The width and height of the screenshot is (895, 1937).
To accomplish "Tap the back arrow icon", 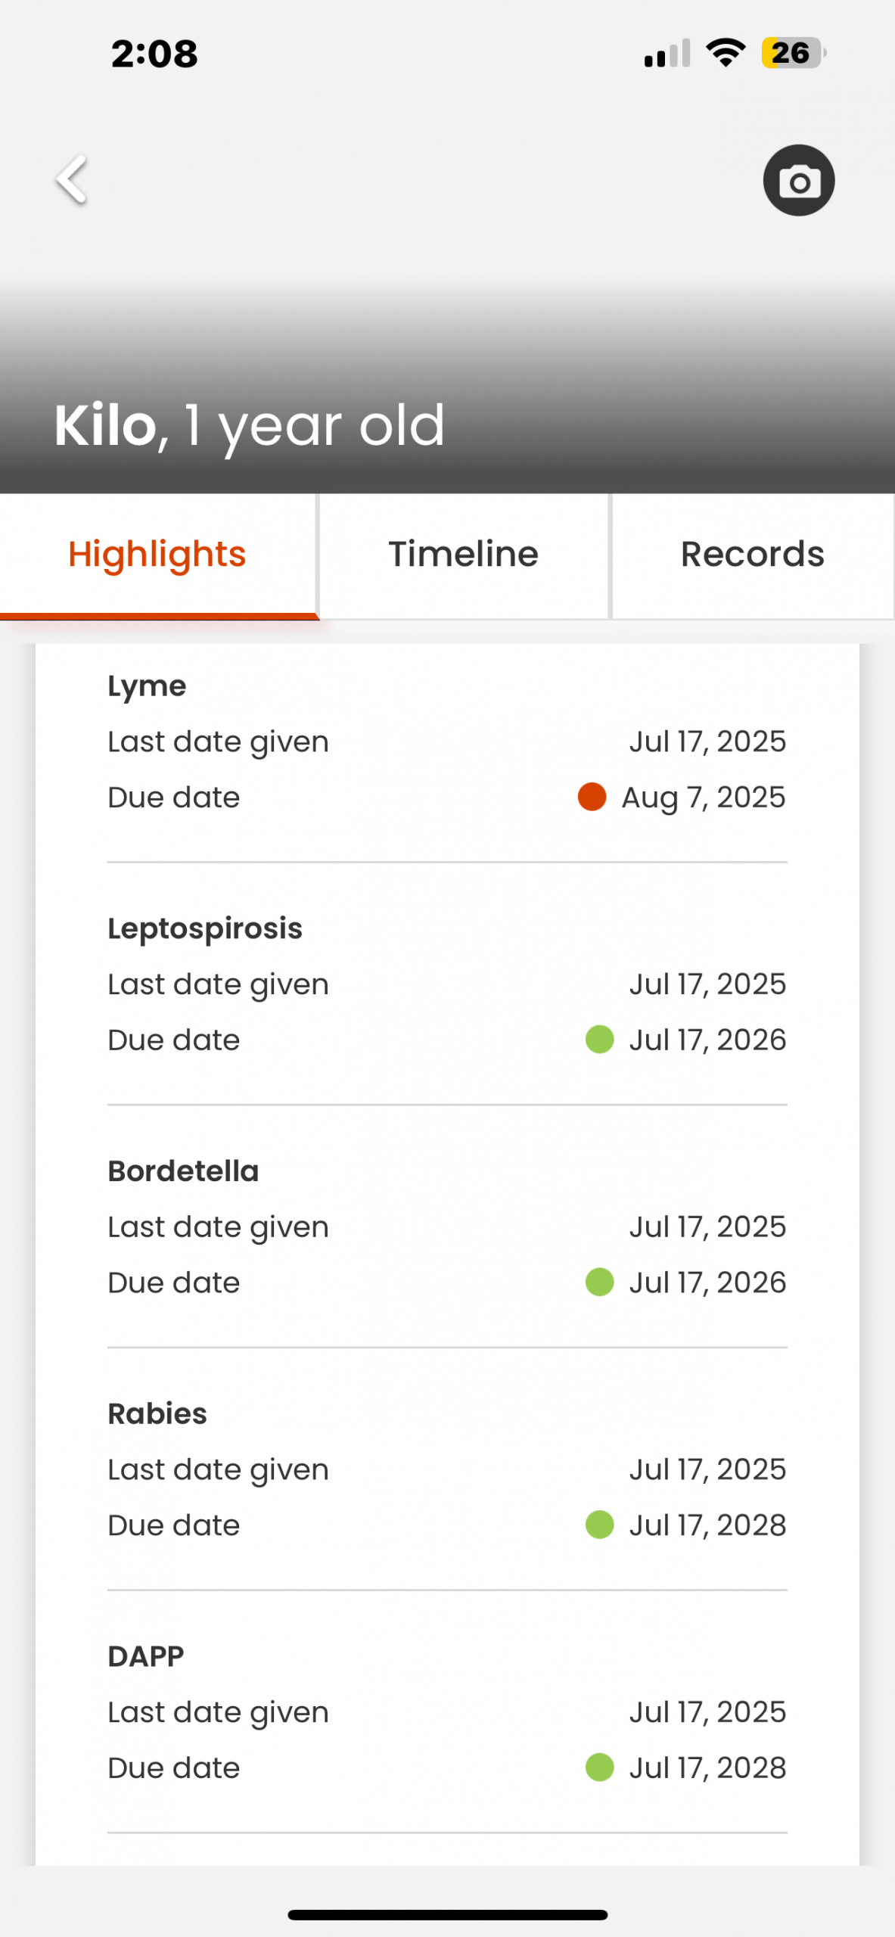I will [73, 180].
